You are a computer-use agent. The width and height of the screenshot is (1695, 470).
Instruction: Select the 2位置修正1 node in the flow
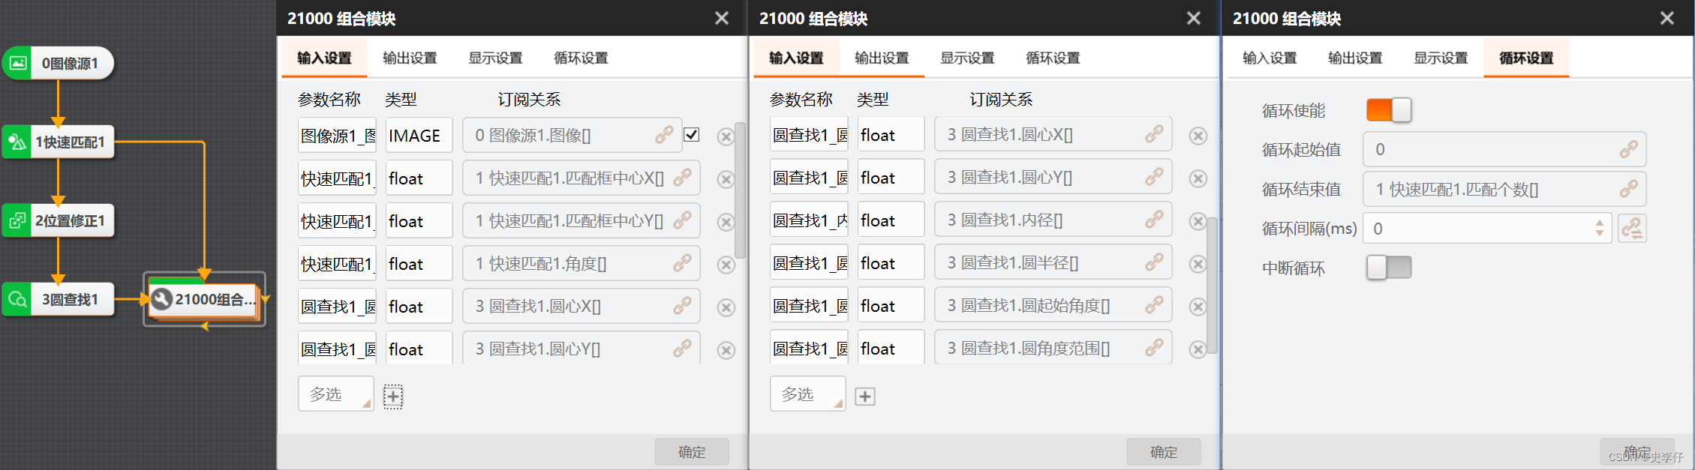tap(58, 220)
